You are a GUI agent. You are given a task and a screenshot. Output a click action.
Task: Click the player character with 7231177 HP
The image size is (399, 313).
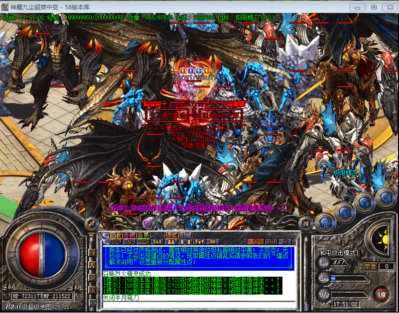(x=194, y=89)
